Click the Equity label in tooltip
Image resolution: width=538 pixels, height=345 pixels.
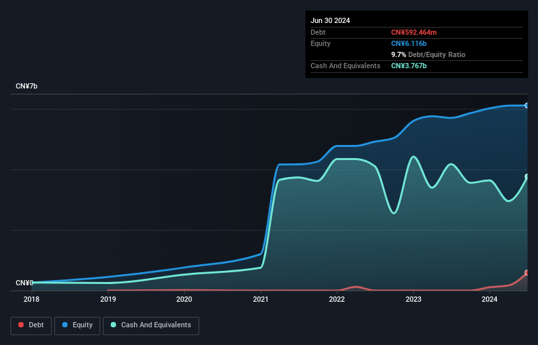[320, 43]
